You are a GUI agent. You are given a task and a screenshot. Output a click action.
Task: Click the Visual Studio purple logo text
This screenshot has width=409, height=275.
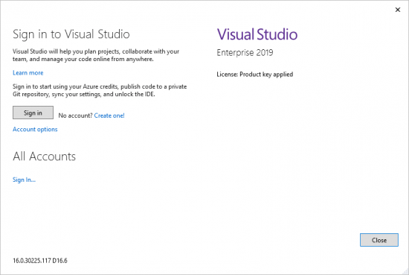point(257,34)
